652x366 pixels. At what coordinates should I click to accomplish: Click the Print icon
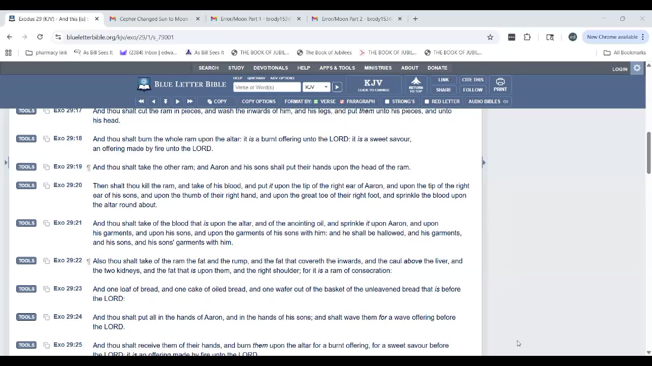[x=500, y=84]
